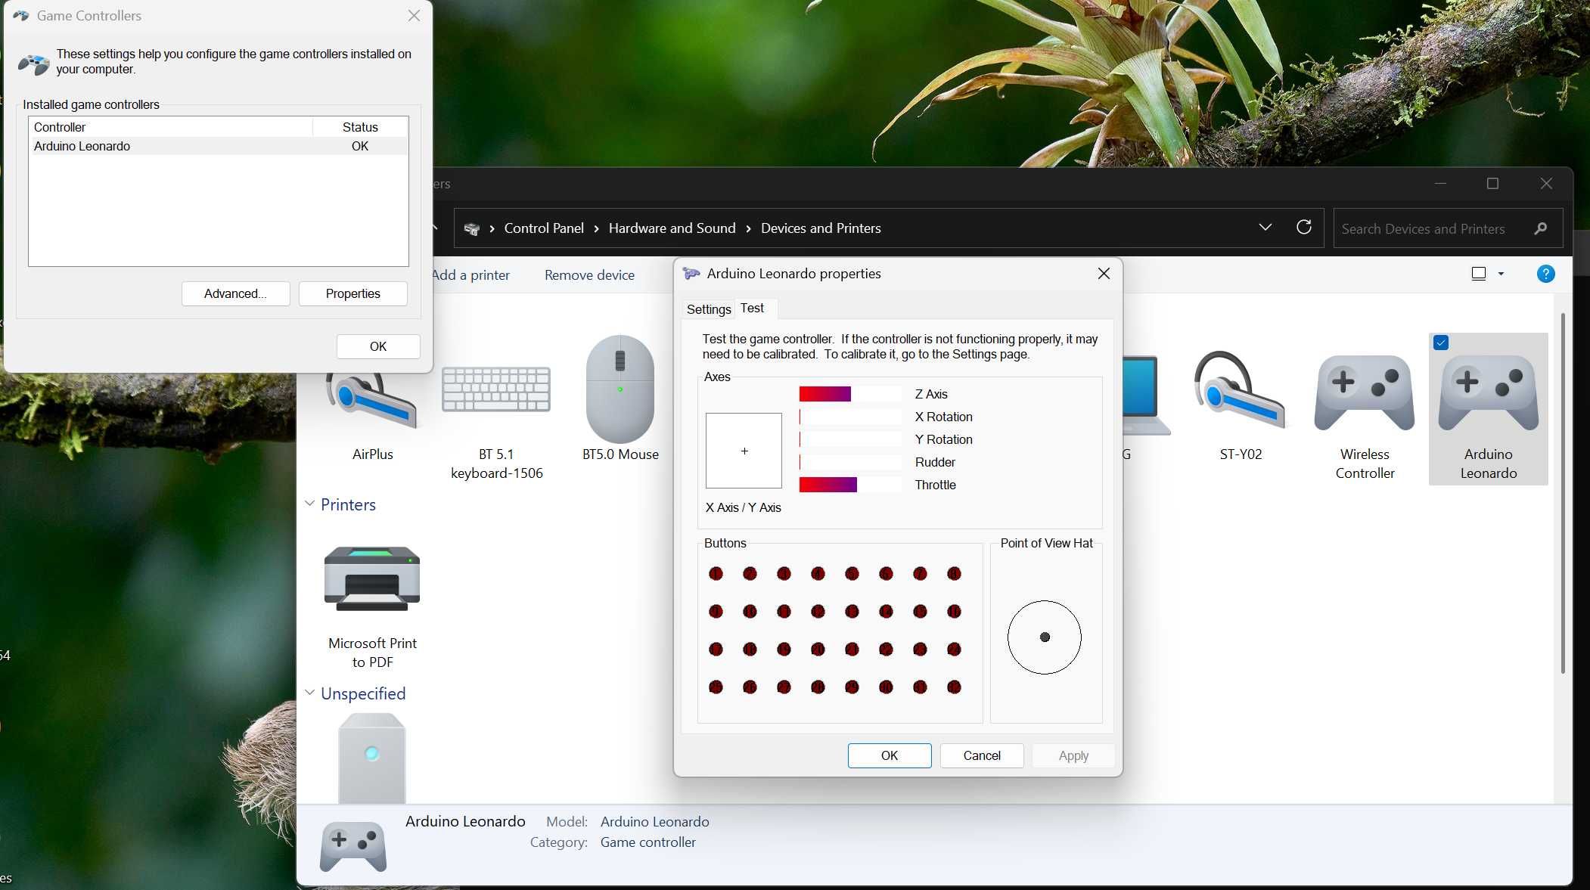Uncheck the Arduino Leonardo device checkbox
This screenshot has width=1590, height=890.
point(1441,343)
